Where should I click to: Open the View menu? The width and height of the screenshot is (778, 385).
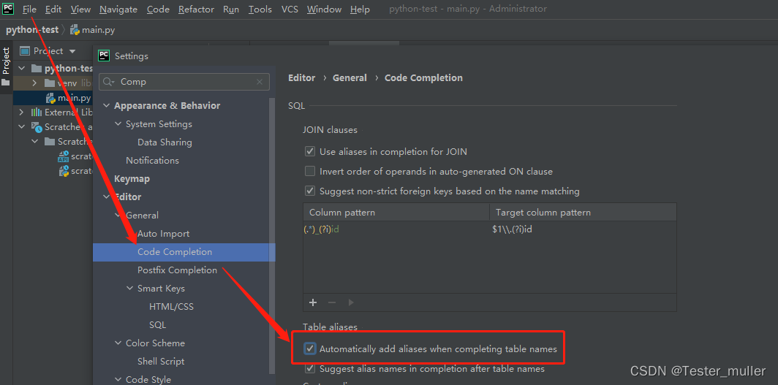click(x=80, y=9)
